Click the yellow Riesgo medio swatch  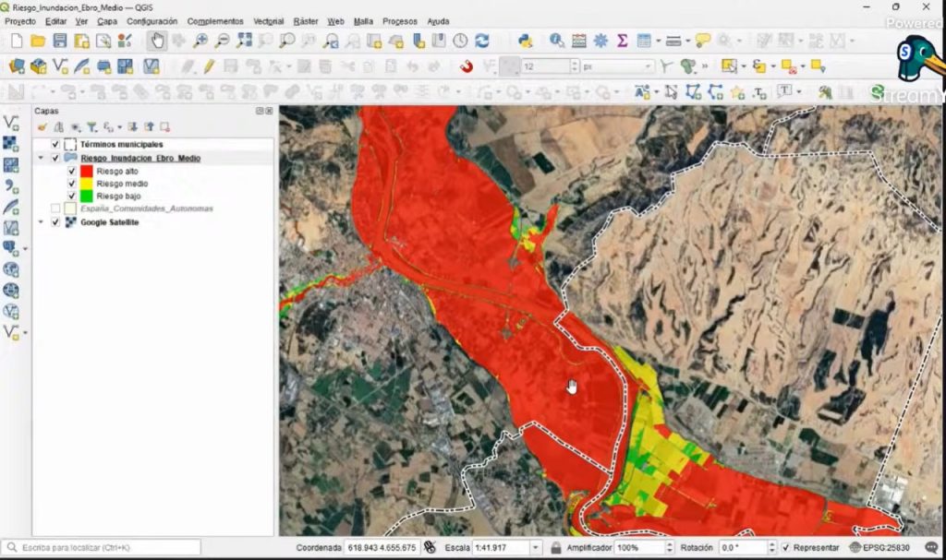87,184
